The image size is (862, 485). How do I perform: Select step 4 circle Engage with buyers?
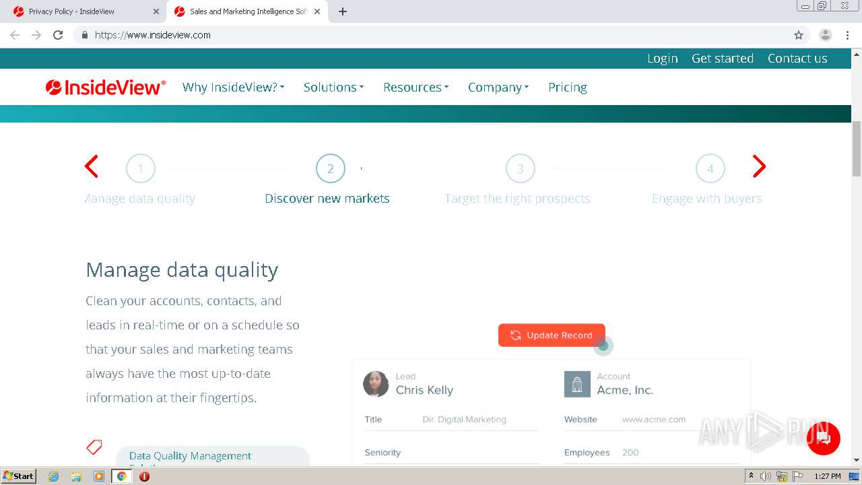(x=710, y=168)
